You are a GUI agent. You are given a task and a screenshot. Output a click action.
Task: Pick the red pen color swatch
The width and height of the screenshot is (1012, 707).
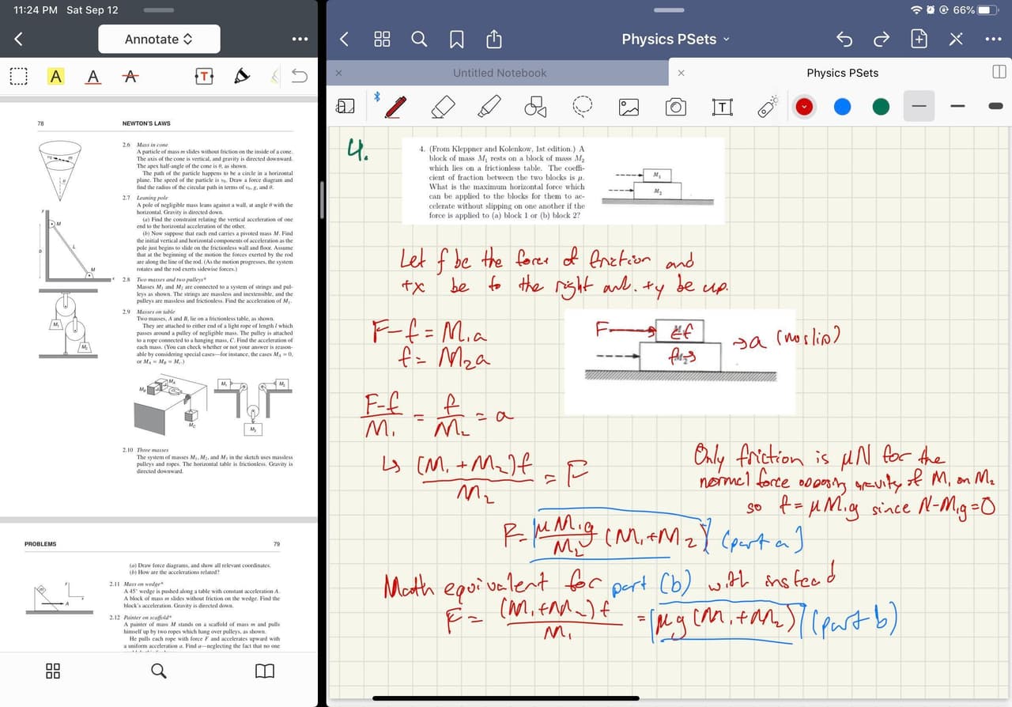click(x=805, y=106)
